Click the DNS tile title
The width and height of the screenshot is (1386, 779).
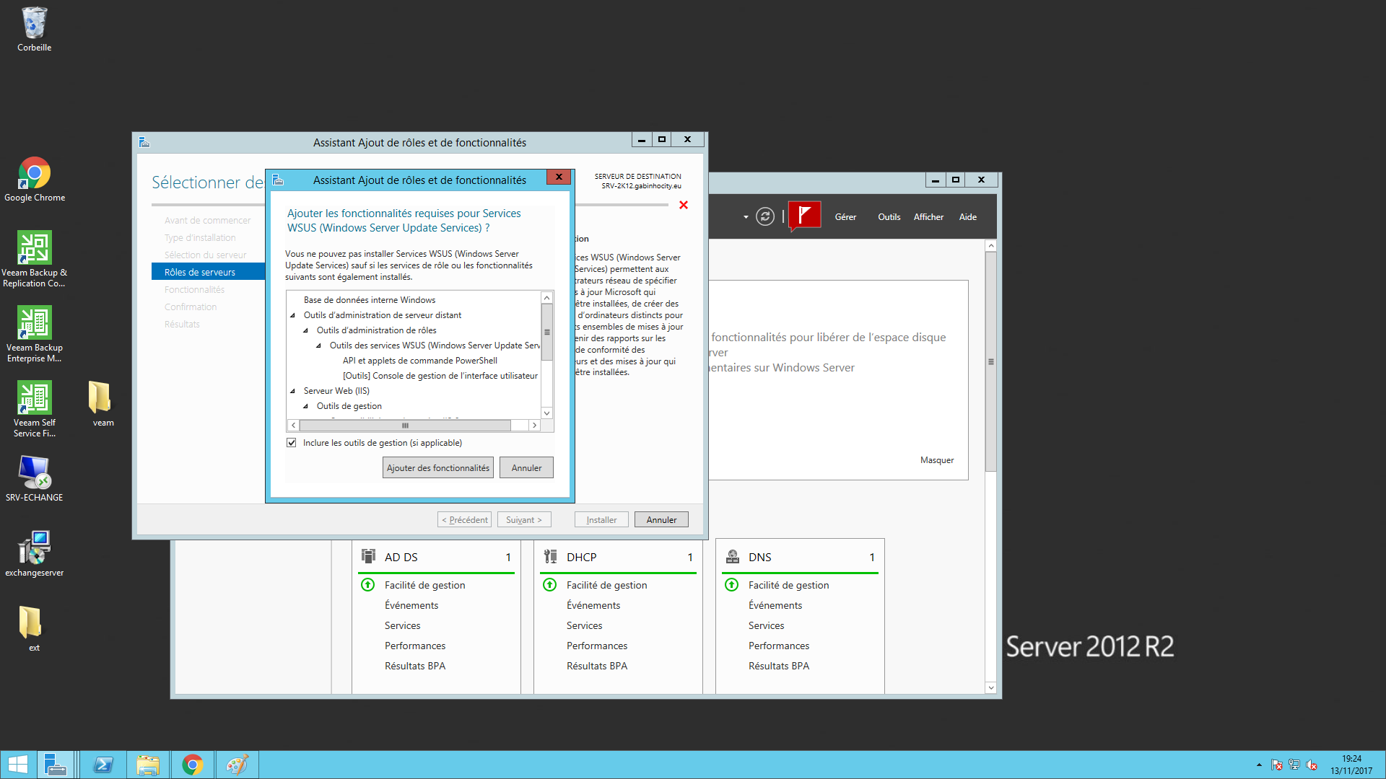point(759,557)
